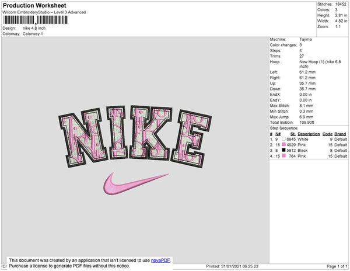Image resolution: width=350 pixels, height=271 pixels.
Task: Click the 'Black' description in stop 3
Action: pyautogui.click(x=302, y=150)
